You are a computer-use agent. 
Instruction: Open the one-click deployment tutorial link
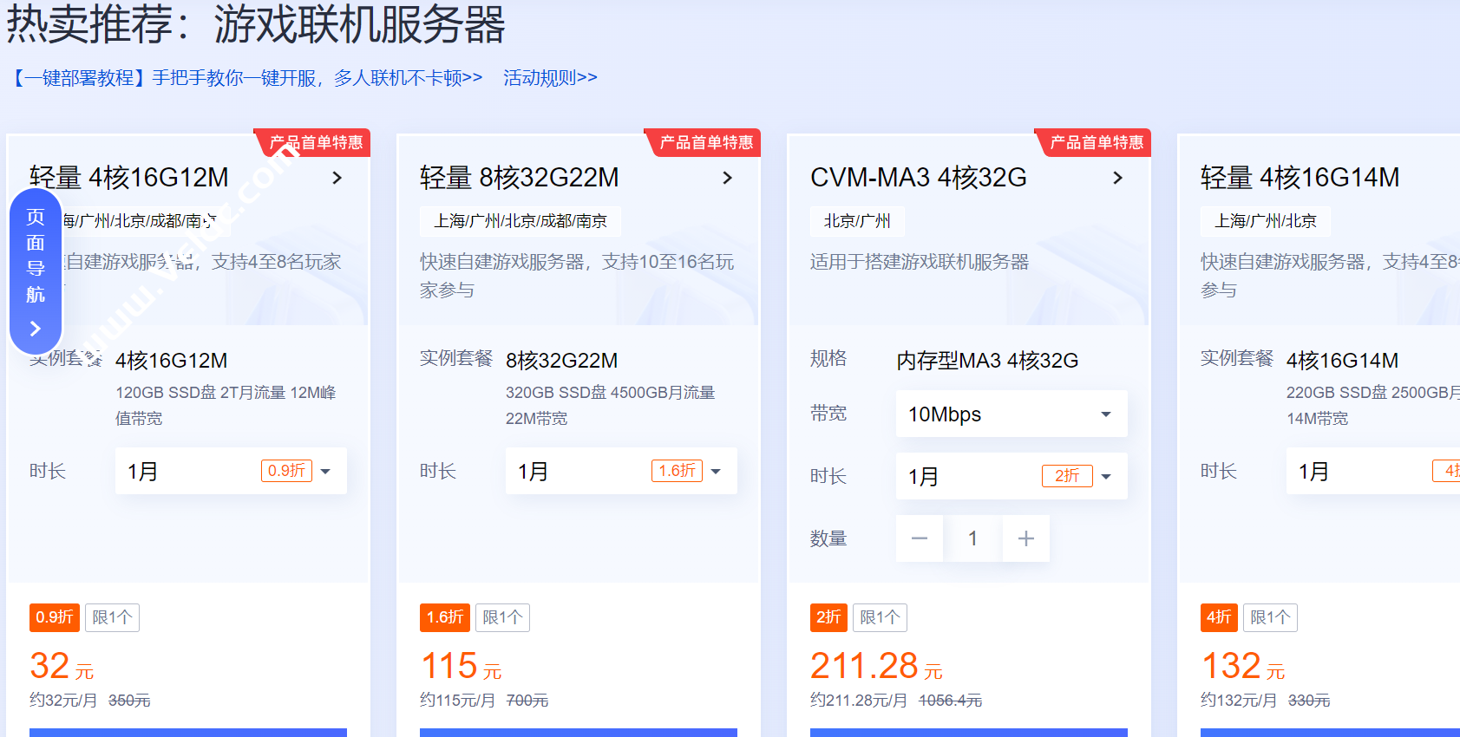(246, 78)
